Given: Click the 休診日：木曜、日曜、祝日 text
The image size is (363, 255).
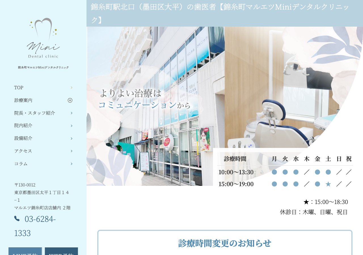Looking at the screenshot, I should (314, 212).
